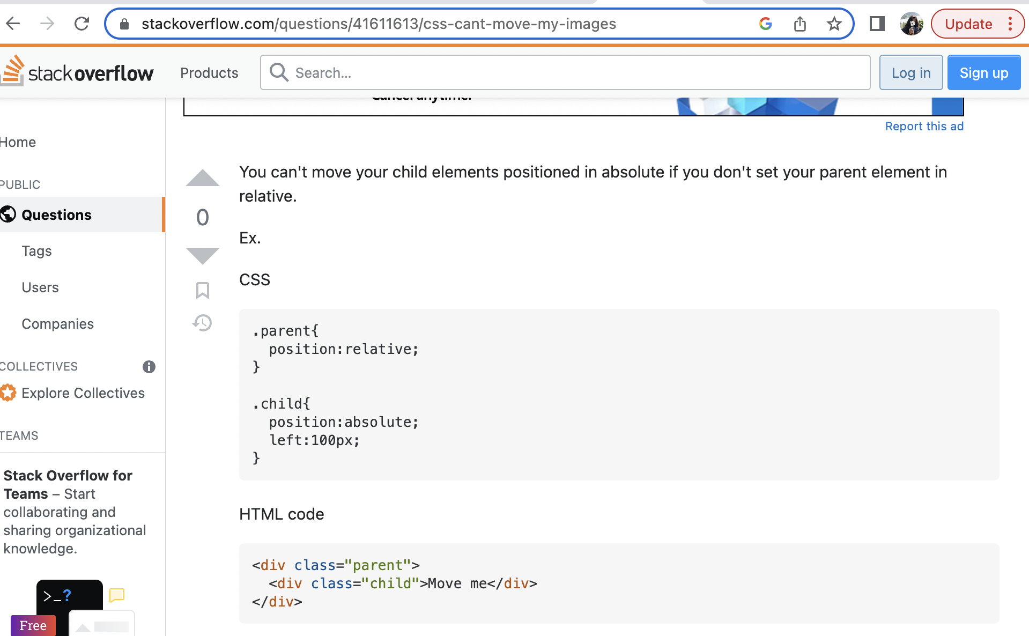The height and width of the screenshot is (636, 1029).
Task: Go to Tags in sidebar
Action: [36, 251]
